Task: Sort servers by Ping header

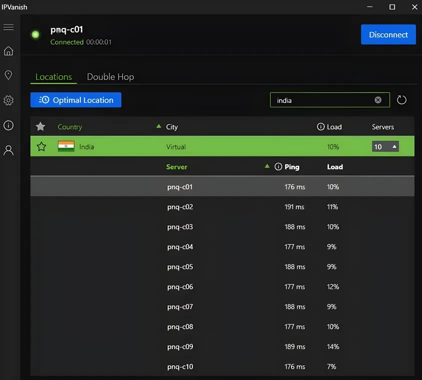Action: tap(292, 167)
